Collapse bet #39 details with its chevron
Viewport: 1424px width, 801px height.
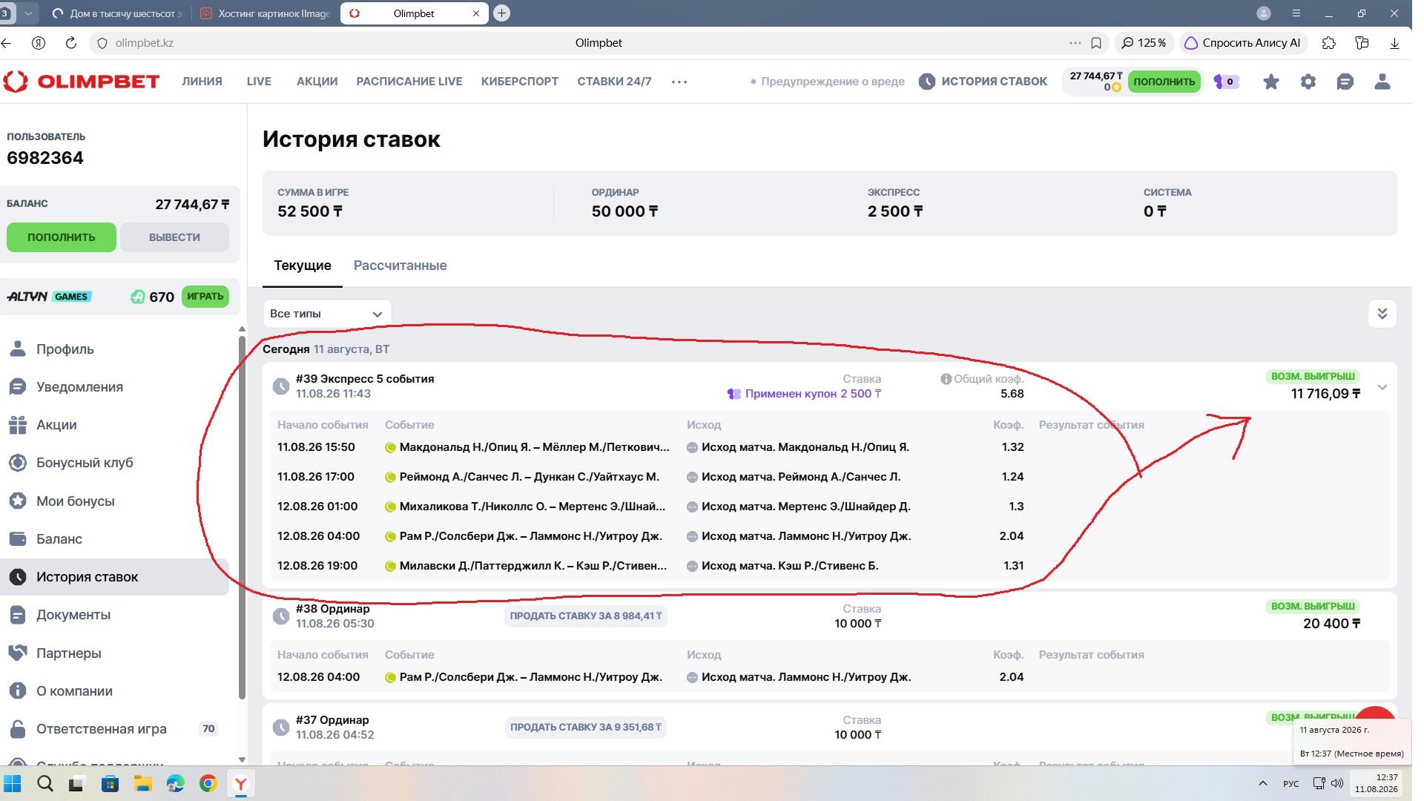[1382, 387]
